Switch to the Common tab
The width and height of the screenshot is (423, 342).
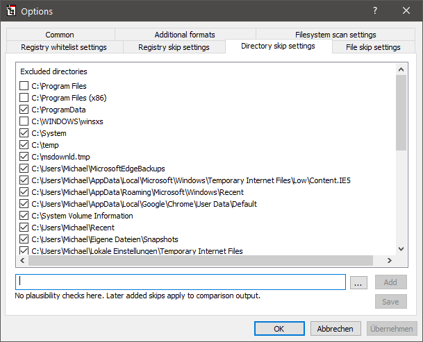point(60,35)
